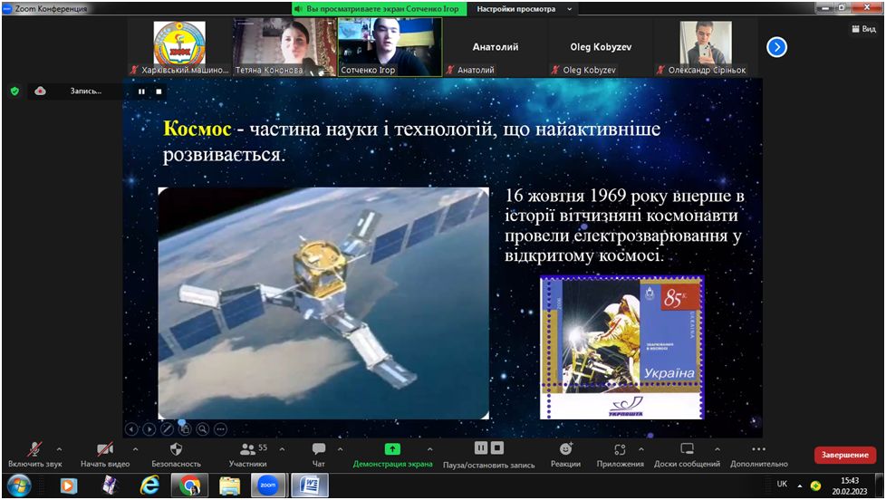Go to previous slide in the slideshow controls
The height and width of the screenshot is (500, 886).
tap(131, 429)
